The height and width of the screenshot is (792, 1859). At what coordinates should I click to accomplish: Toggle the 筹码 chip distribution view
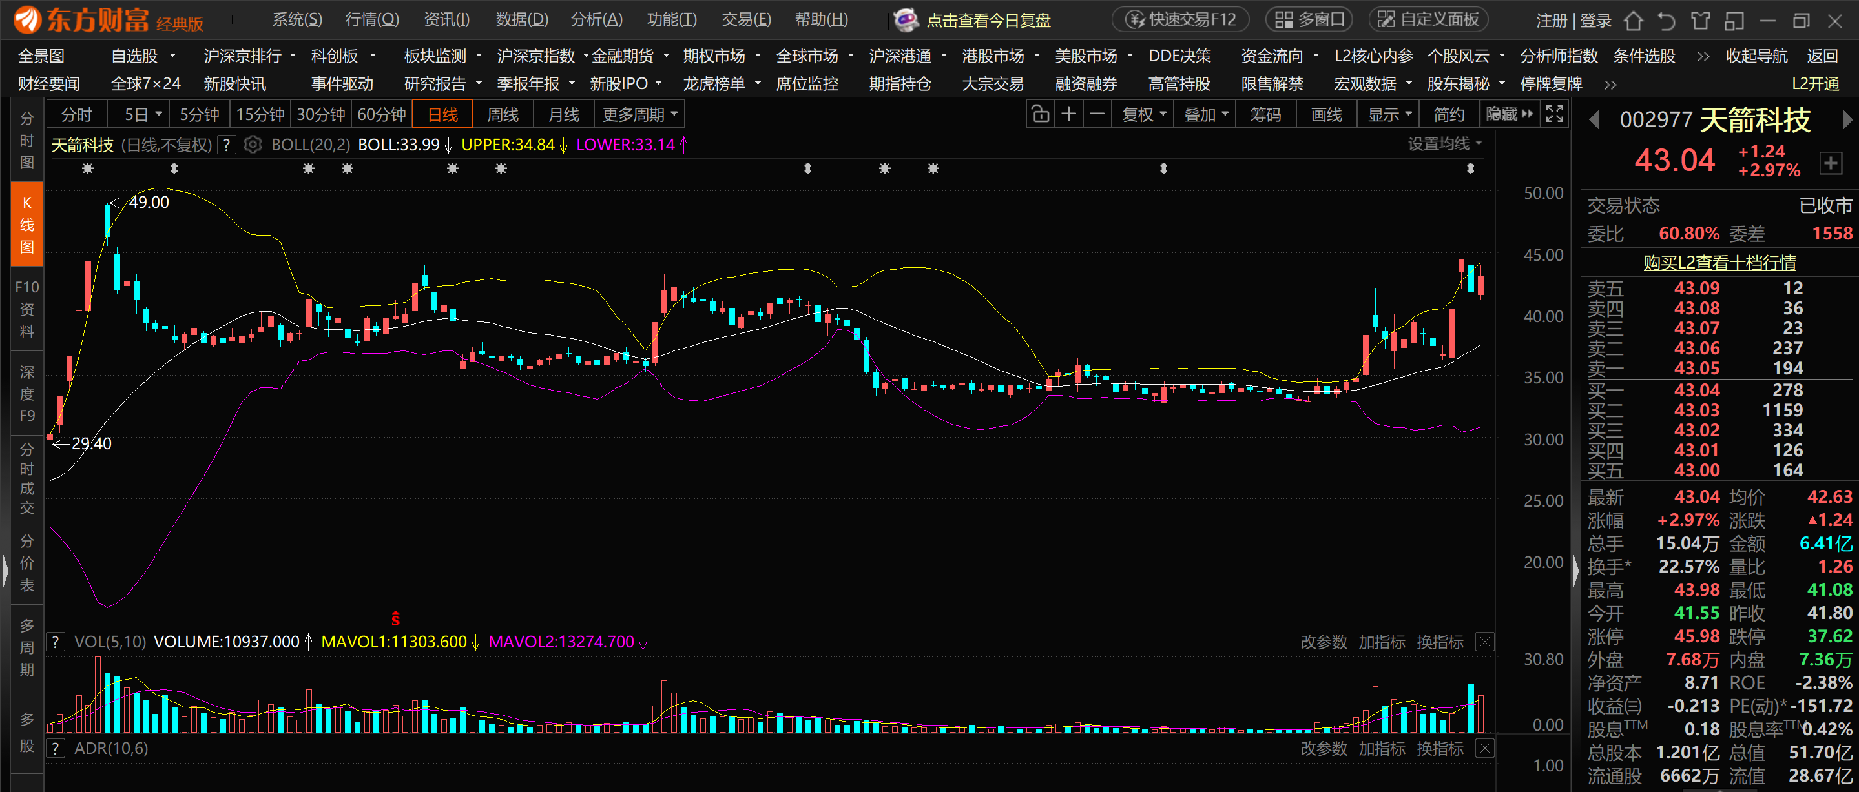[1265, 114]
